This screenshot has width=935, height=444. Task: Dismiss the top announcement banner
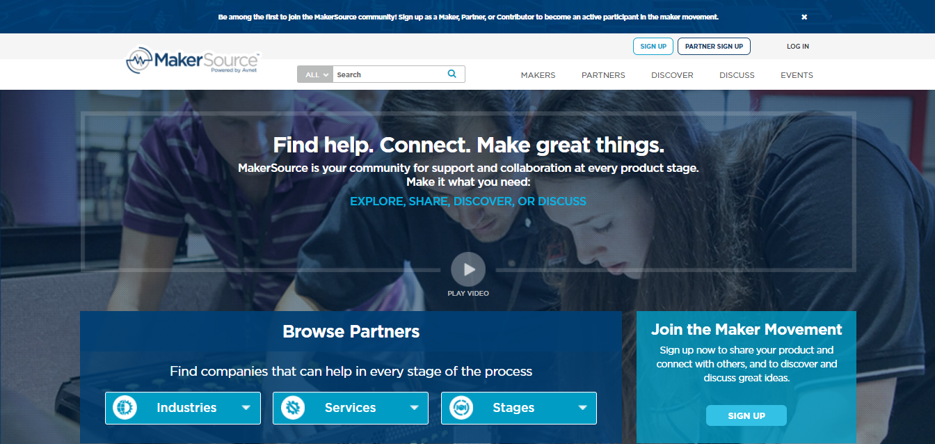(x=804, y=17)
